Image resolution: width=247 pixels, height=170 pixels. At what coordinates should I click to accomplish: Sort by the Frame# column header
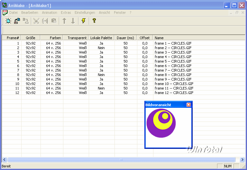pos(13,38)
